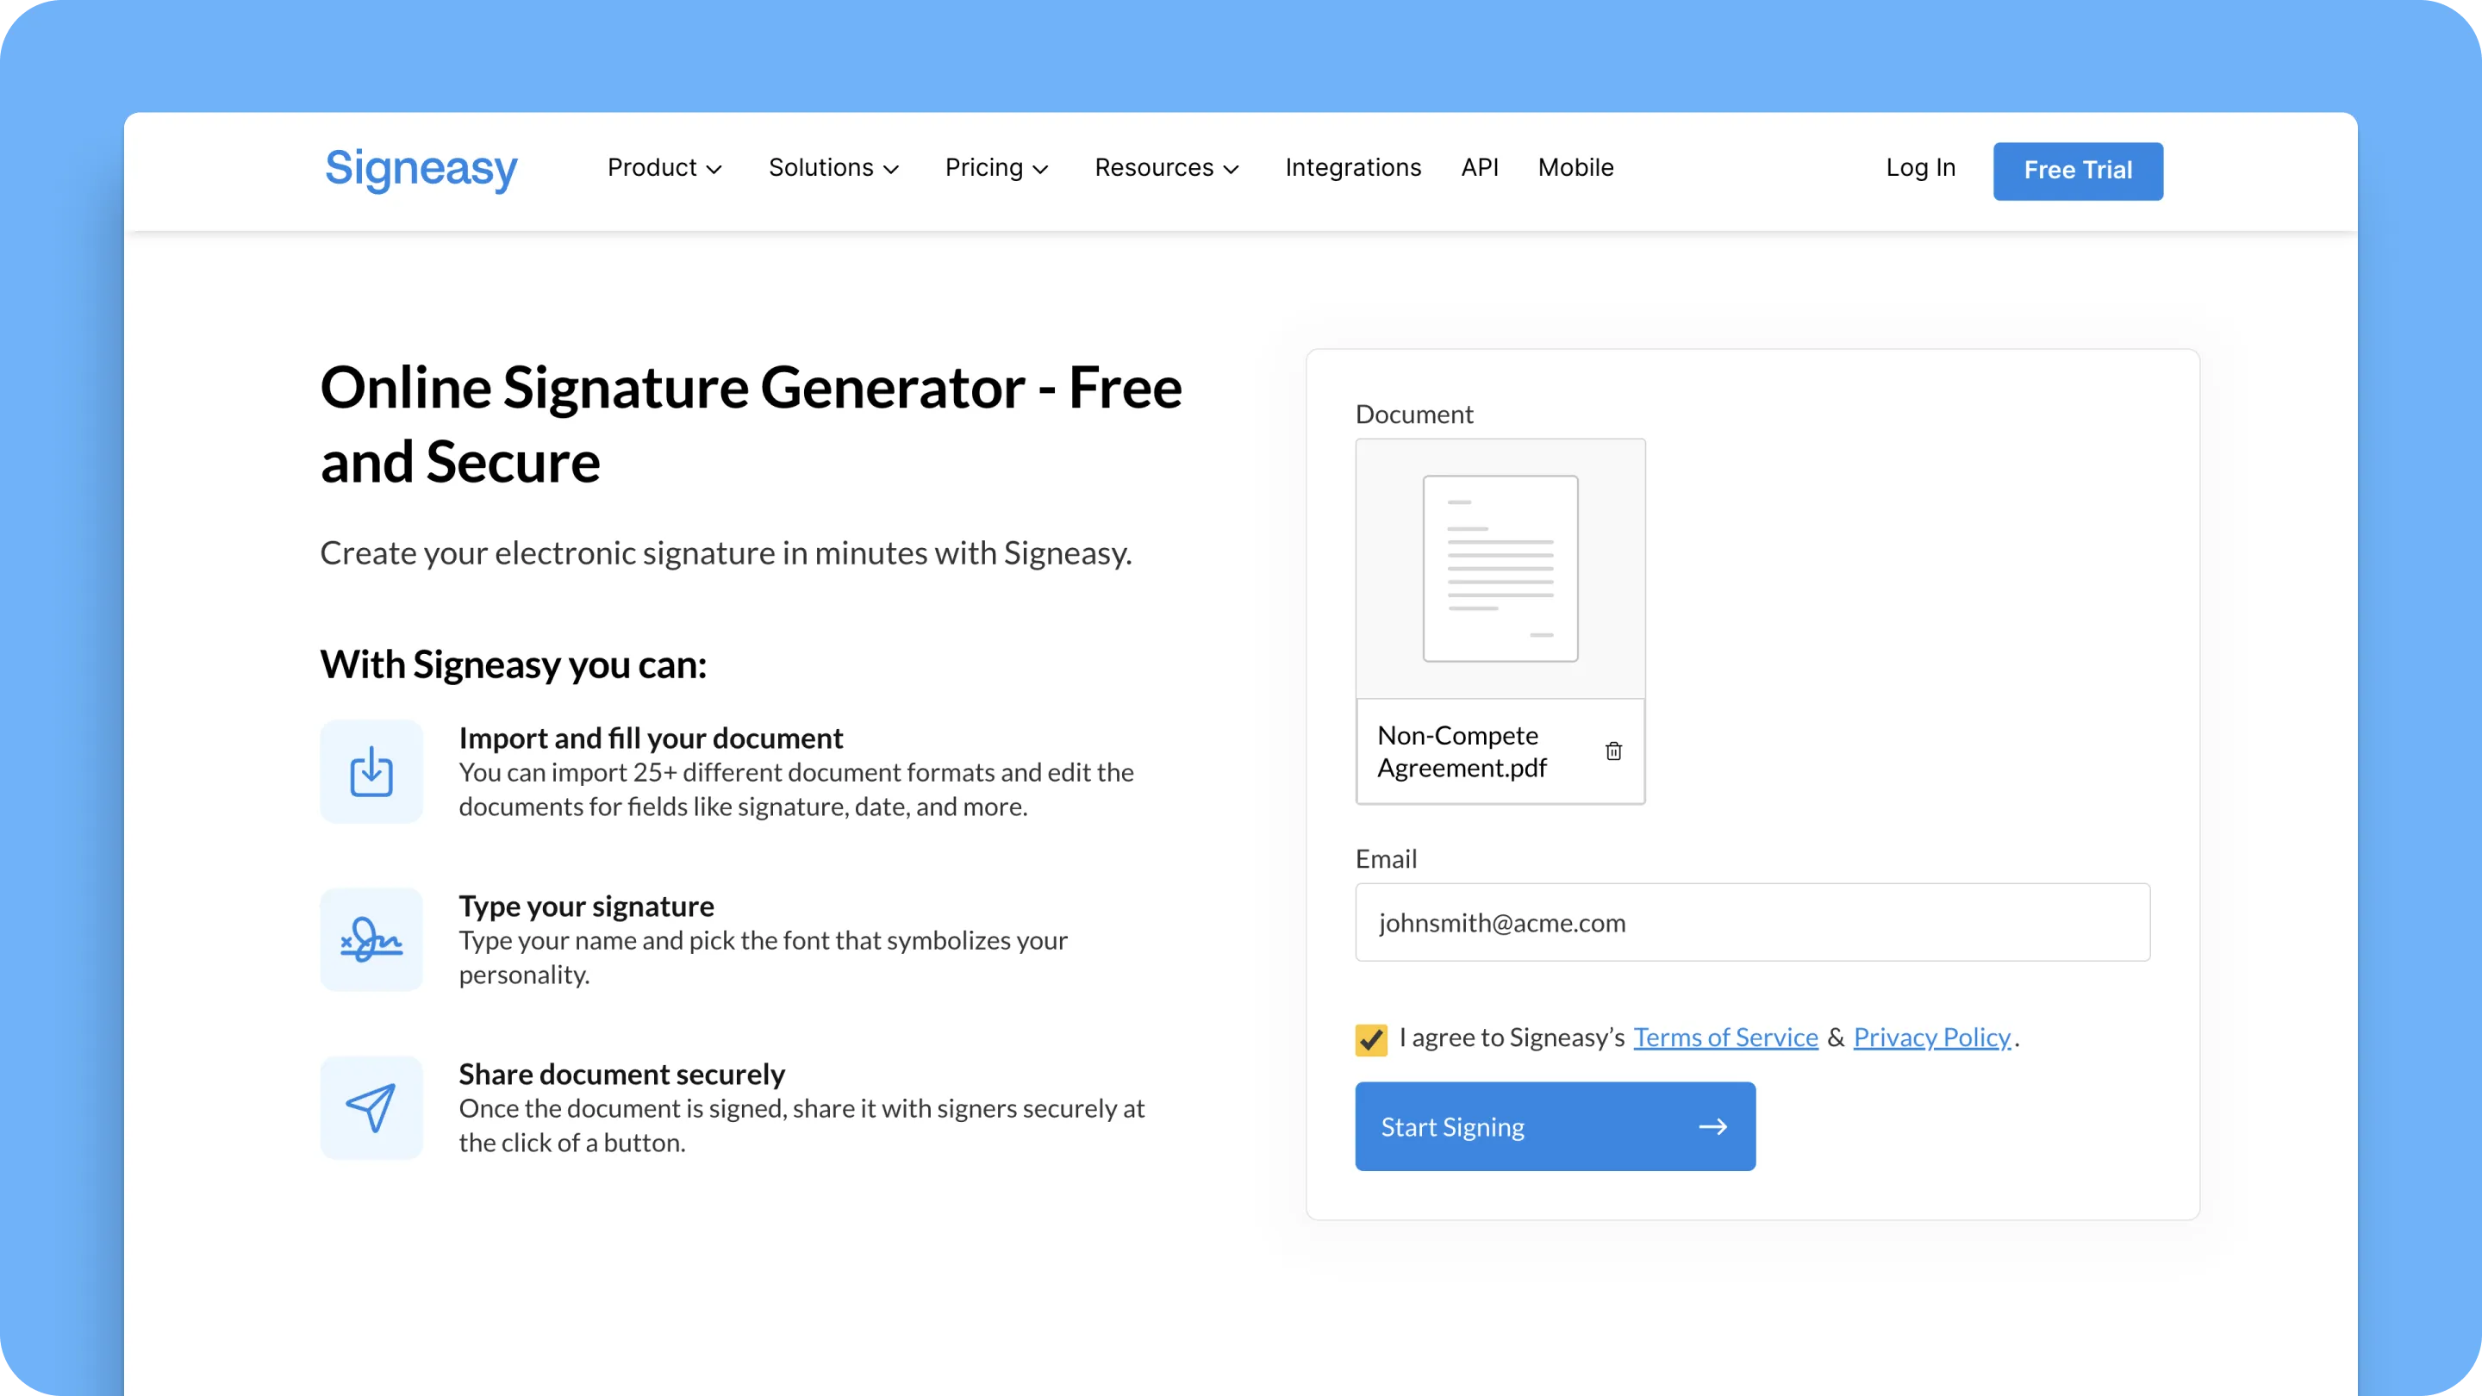Open the Integrations page
Viewport: 2482px width, 1396px height.
point(1353,168)
